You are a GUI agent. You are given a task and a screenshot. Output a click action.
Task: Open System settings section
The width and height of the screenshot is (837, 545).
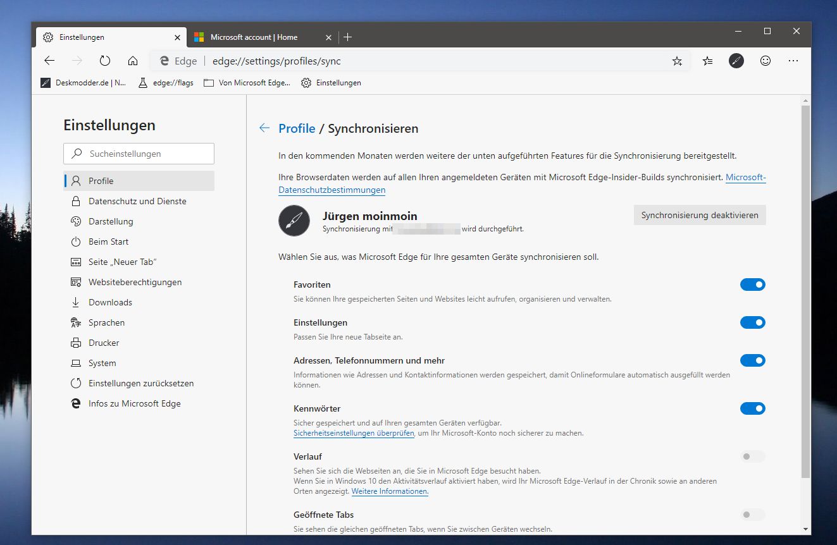[139, 363]
